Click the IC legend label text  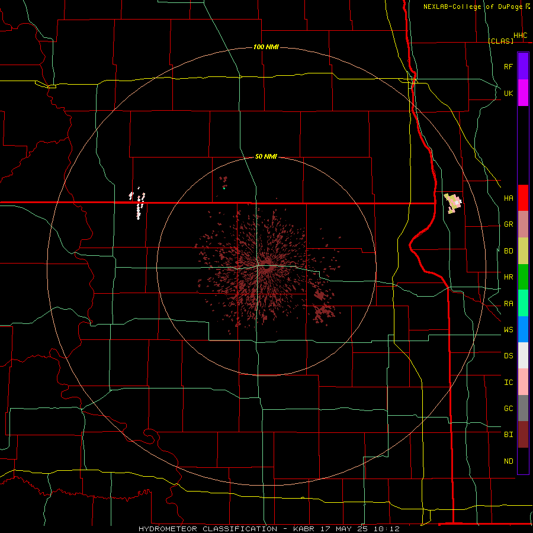point(508,383)
